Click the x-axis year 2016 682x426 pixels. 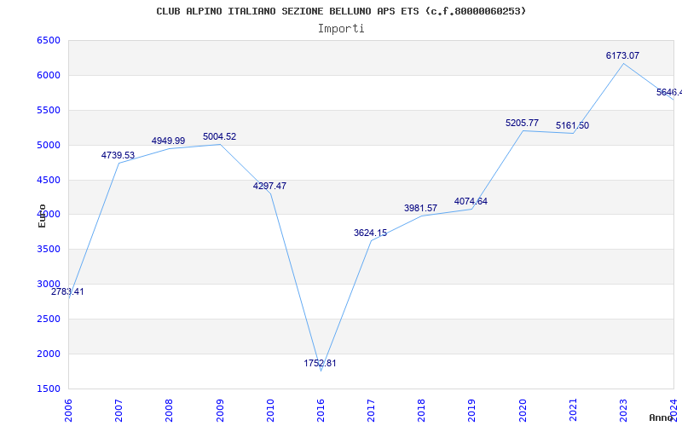(321, 410)
